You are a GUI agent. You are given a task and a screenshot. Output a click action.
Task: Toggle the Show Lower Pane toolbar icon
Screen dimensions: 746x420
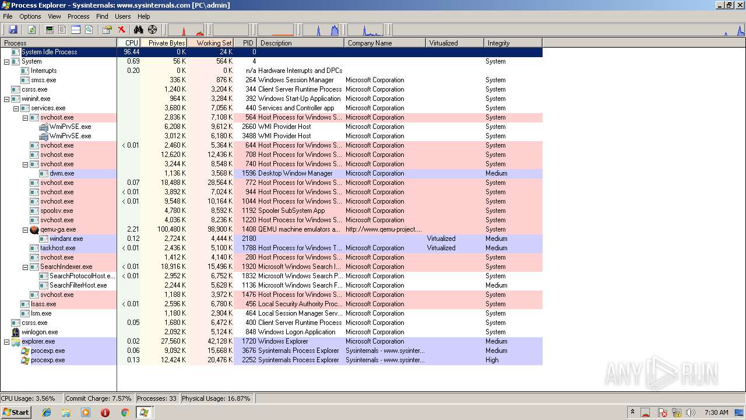point(76,29)
